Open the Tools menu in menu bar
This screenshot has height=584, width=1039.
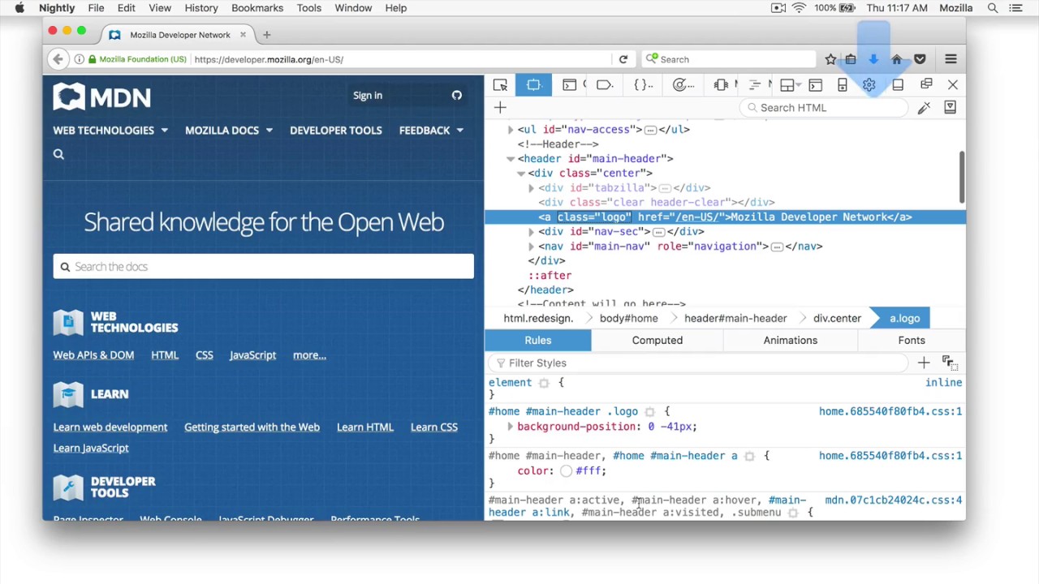tap(309, 8)
